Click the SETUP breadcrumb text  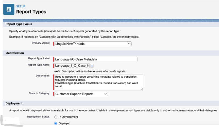click(x=21, y=6)
